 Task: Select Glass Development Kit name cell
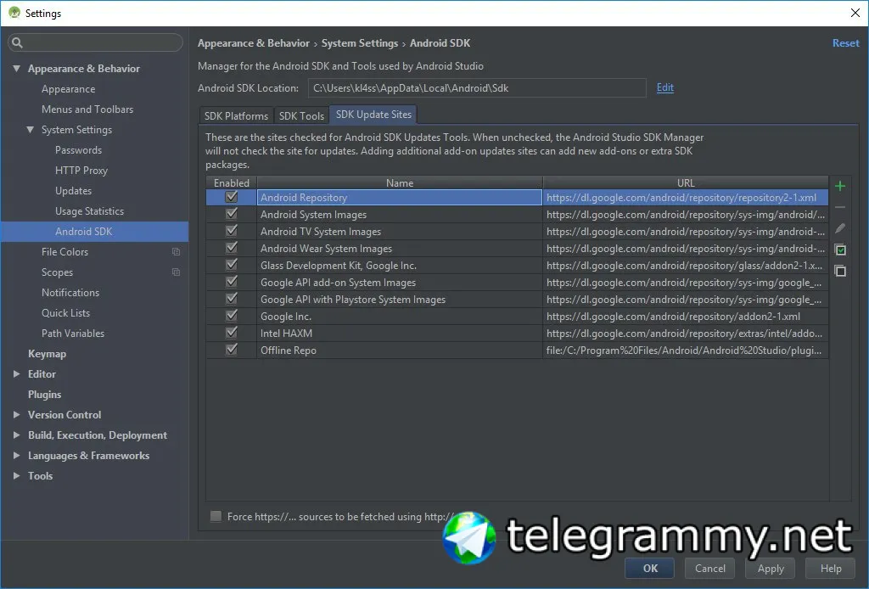[400, 266]
